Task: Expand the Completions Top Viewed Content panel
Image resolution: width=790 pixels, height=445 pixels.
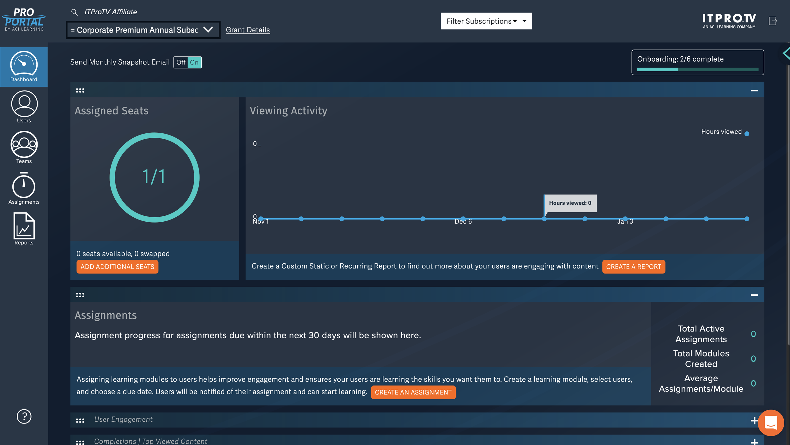Action: tap(754, 442)
